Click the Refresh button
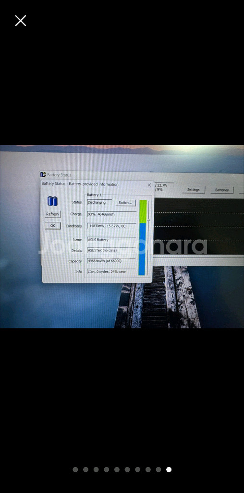 pos(52,214)
